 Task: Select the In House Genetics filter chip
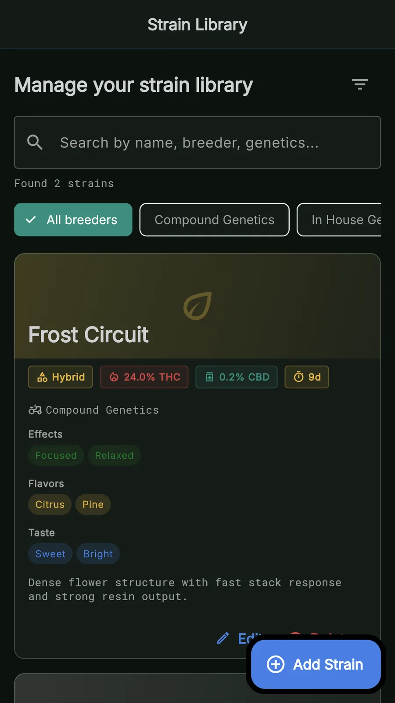point(340,220)
